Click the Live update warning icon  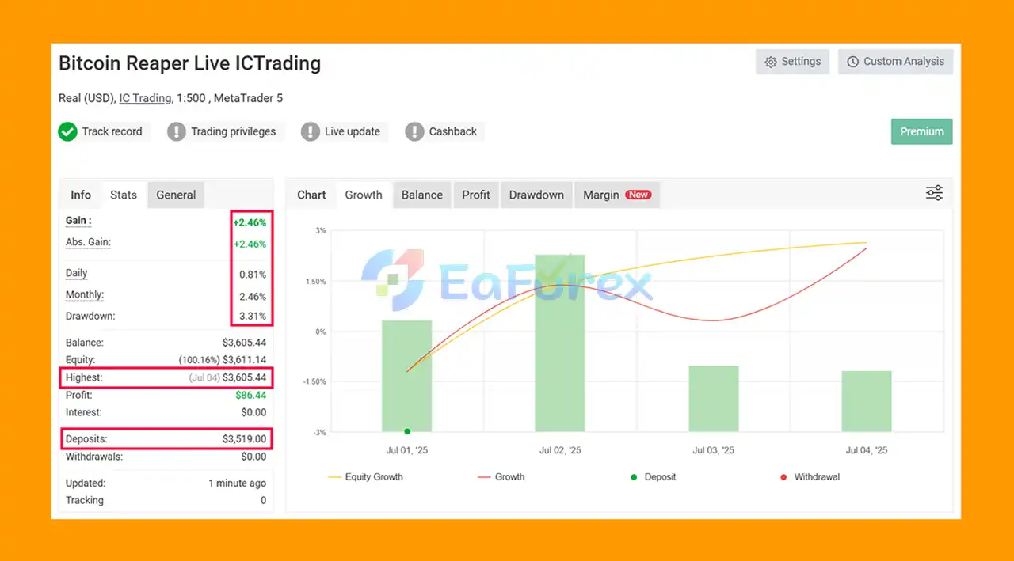pyautogui.click(x=311, y=131)
